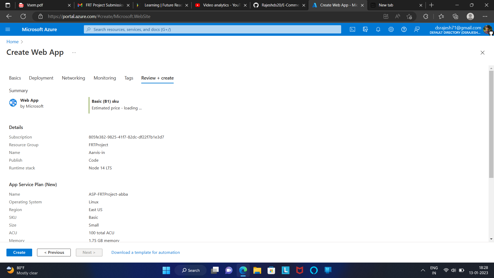Open the Azure portal hamburger menu
This screenshot has height=278, width=494.
[x=8, y=29]
